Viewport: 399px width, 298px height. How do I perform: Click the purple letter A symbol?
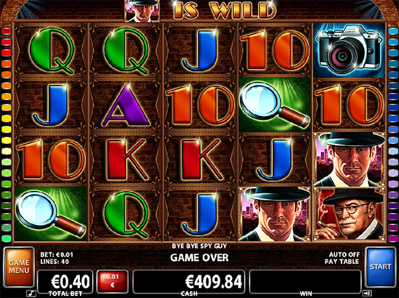(x=125, y=105)
